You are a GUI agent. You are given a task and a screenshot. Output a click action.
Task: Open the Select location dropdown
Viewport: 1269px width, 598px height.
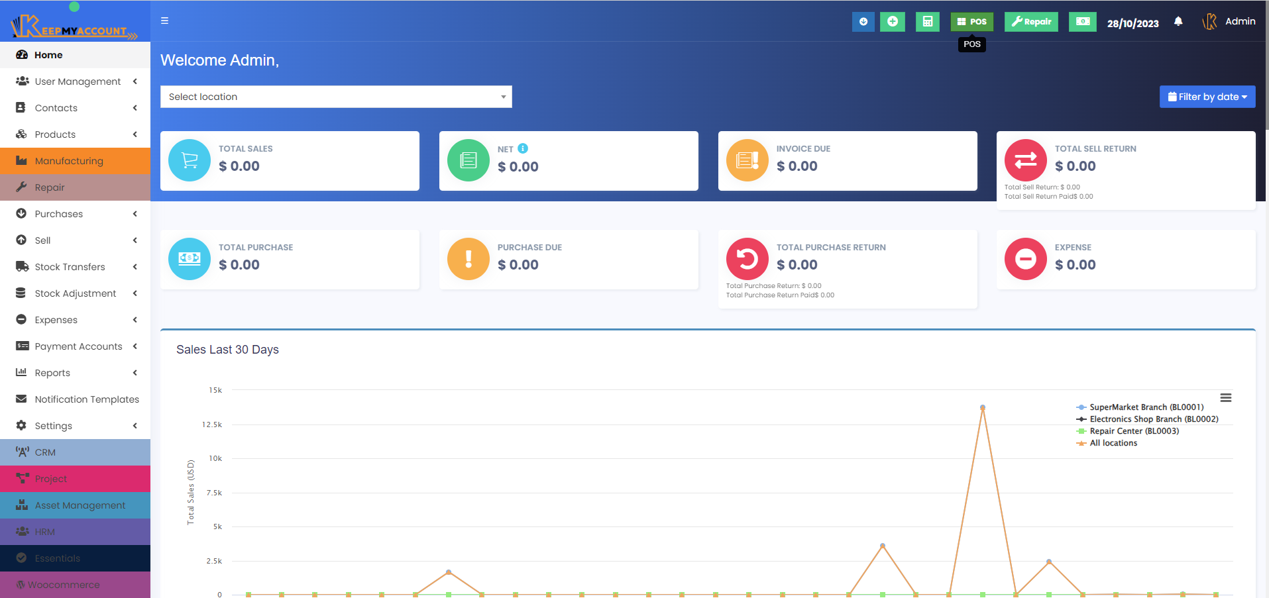tap(336, 96)
